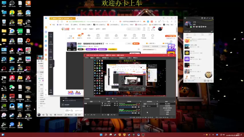
Task: Open taskbar search icon
Action: [106, 135]
